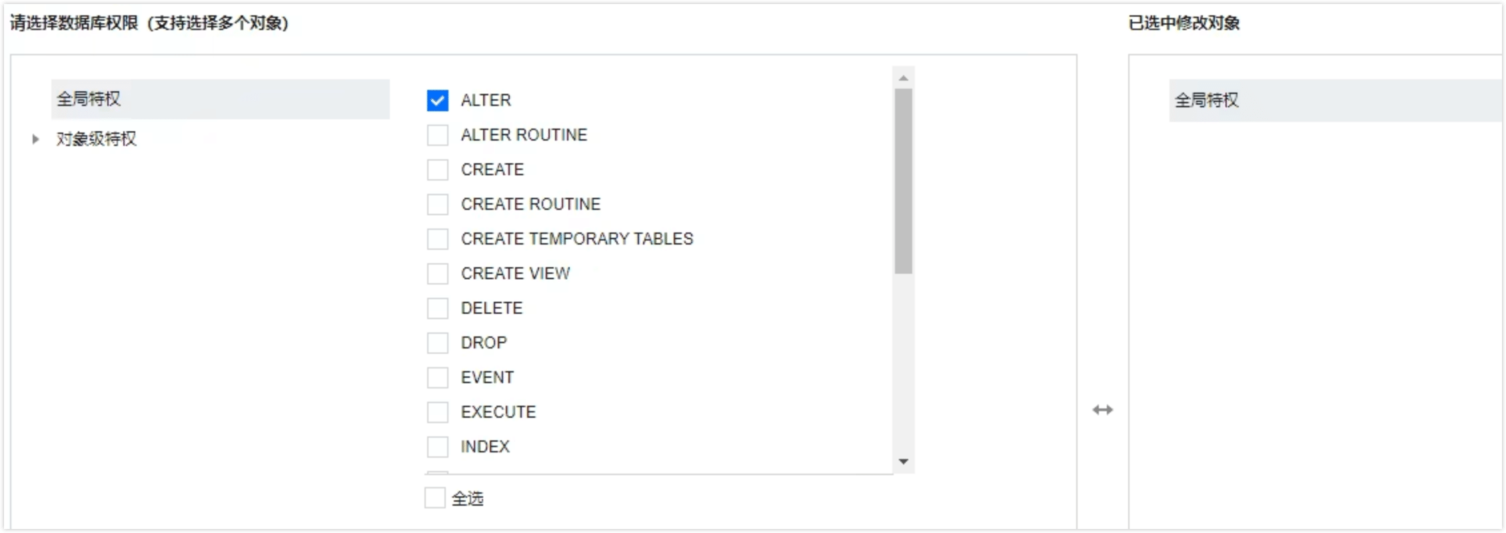Image resolution: width=1506 pixels, height=533 pixels.
Task: Enable the INDEX privilege checkbox
Action: [x=438, y=447]
